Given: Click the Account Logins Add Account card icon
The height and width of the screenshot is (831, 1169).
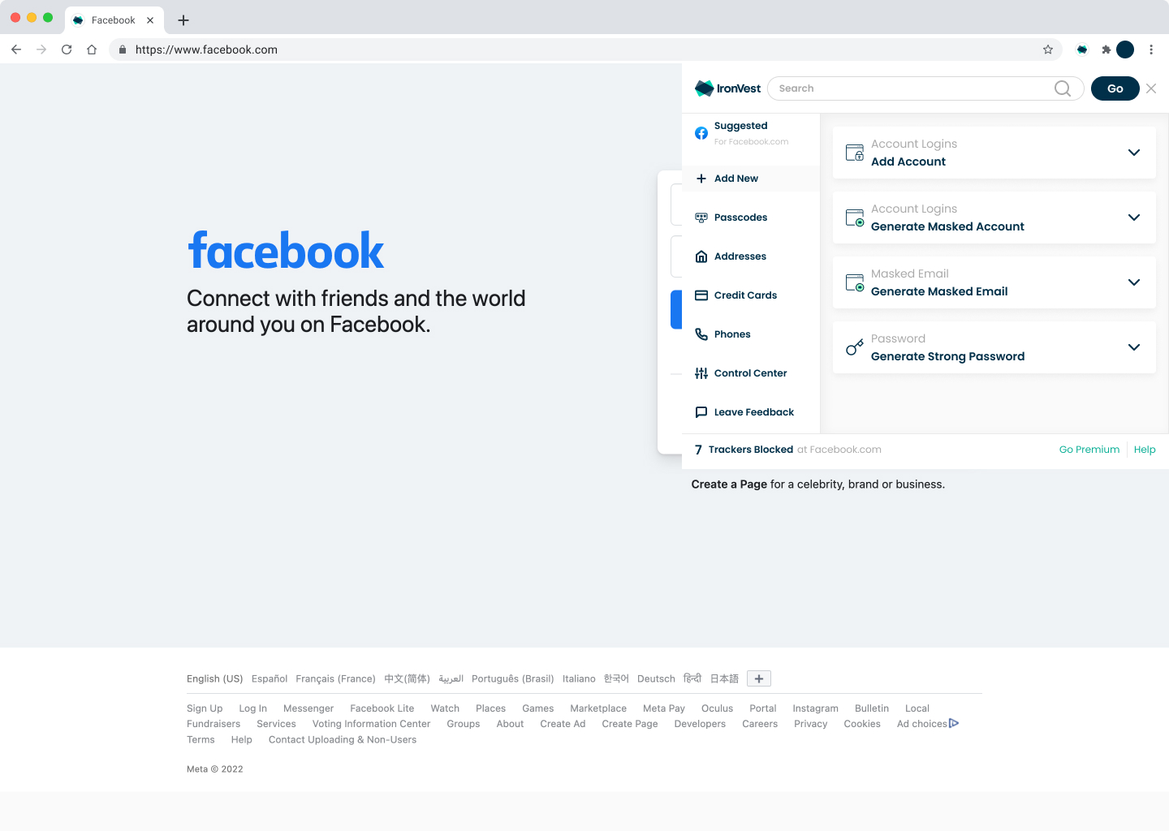Looking at the screenshot, I should [855, 153].
